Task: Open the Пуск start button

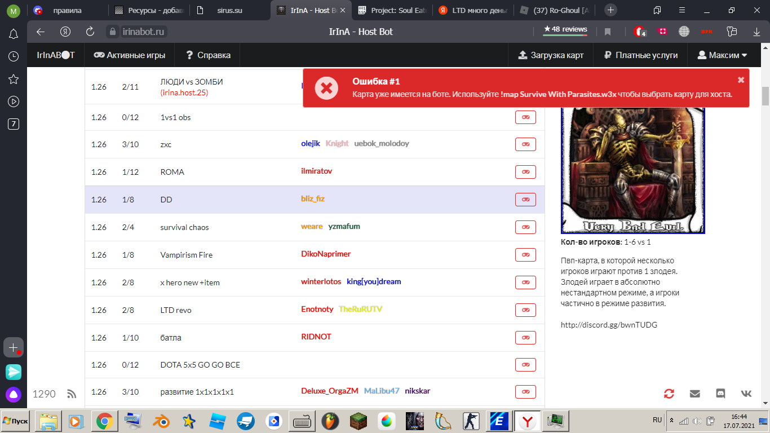Action: [16, 421]
